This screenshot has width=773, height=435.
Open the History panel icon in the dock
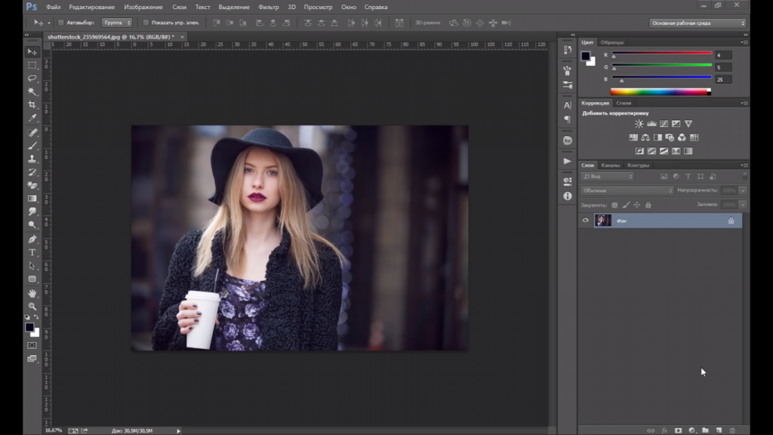coord(568,50)
